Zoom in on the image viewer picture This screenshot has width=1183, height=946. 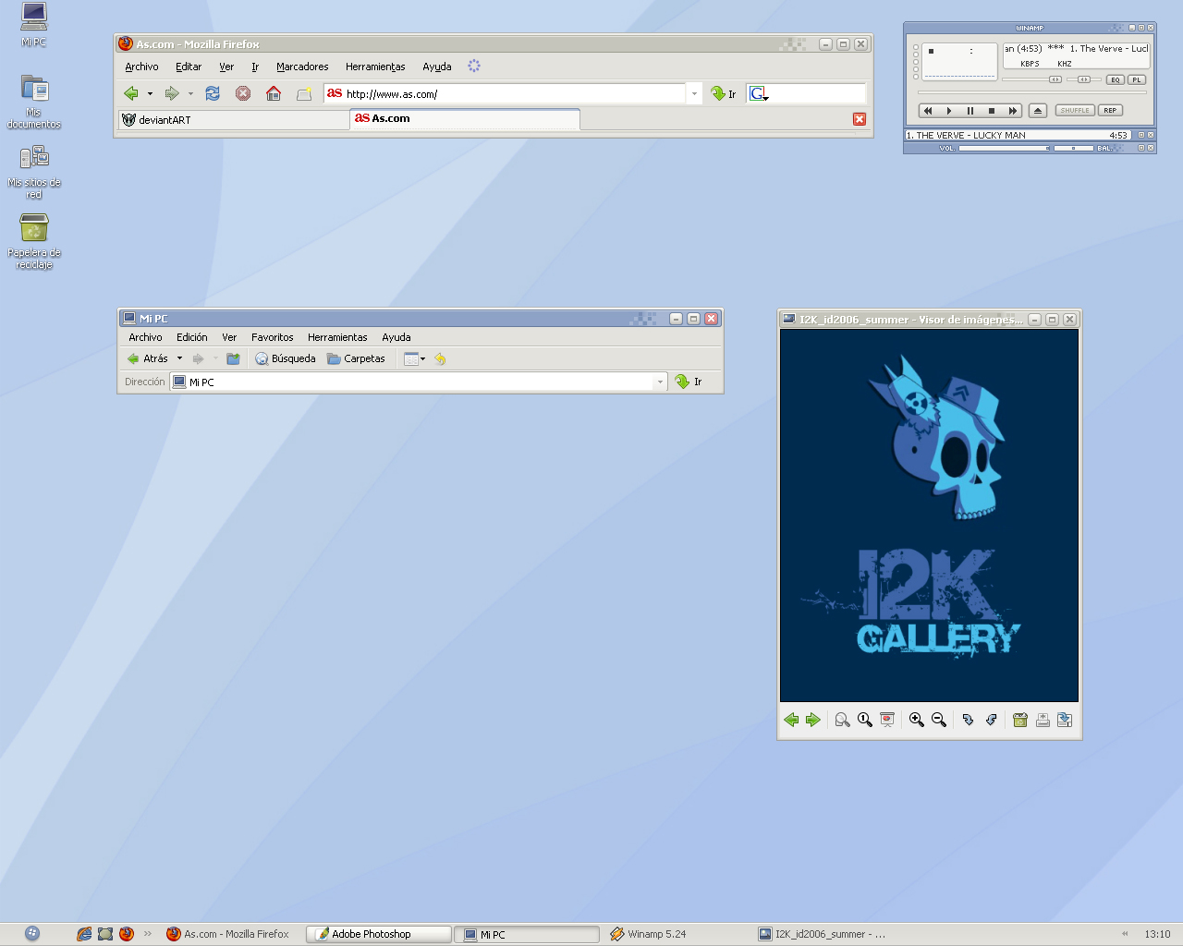pyautogui.click(x=917, y=720)
